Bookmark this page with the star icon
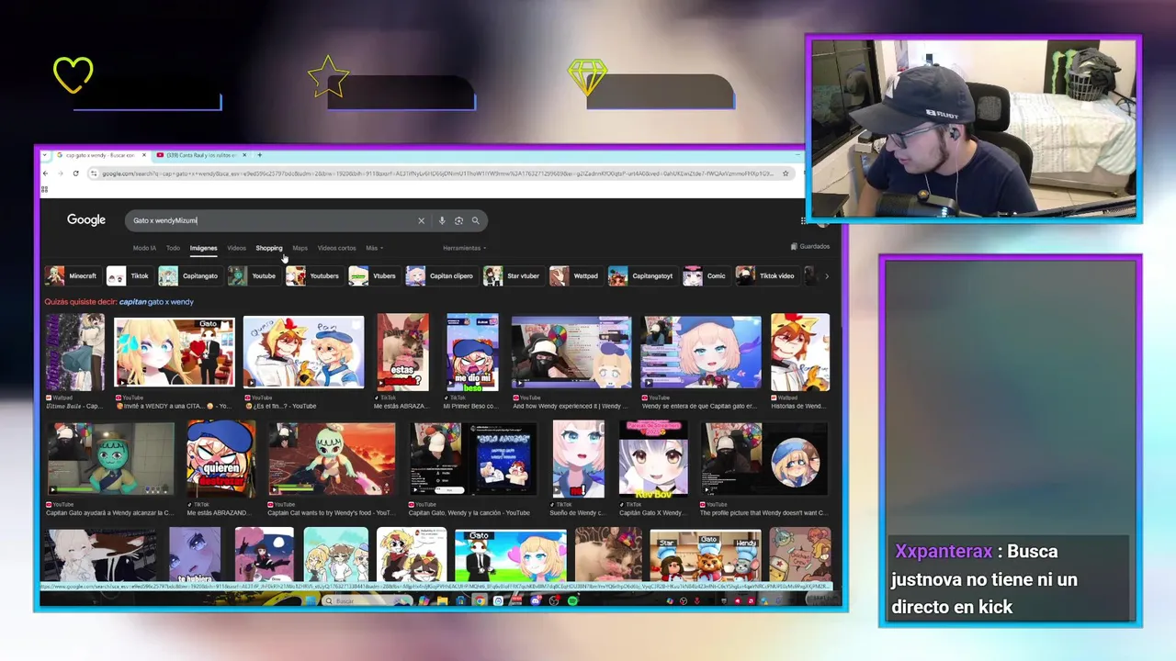 (786, 173)
